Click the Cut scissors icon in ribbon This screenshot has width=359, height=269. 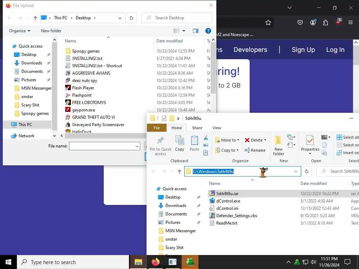pos(205,137)
